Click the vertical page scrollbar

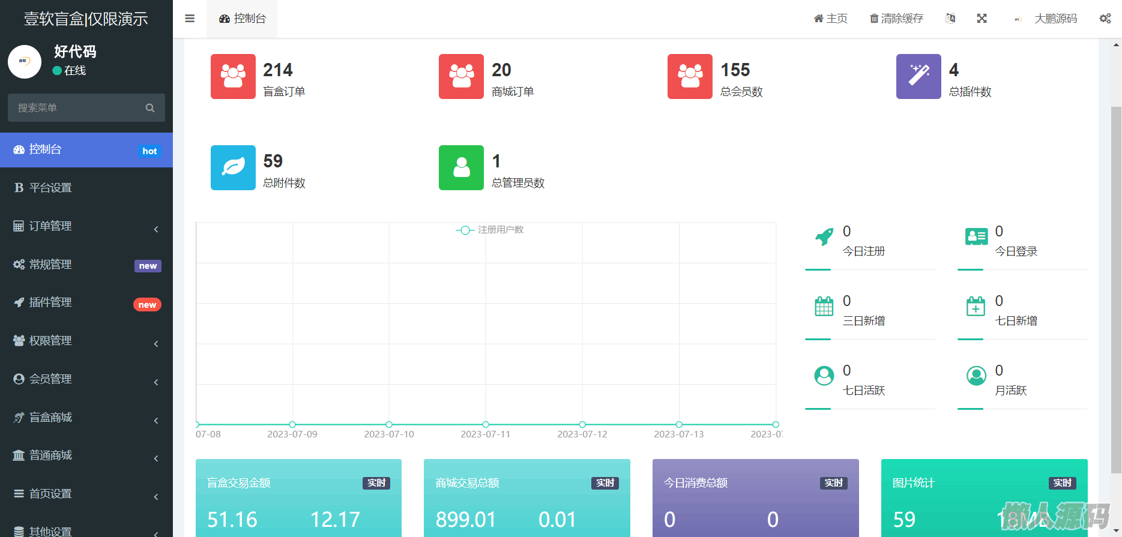coord(1116,288)
